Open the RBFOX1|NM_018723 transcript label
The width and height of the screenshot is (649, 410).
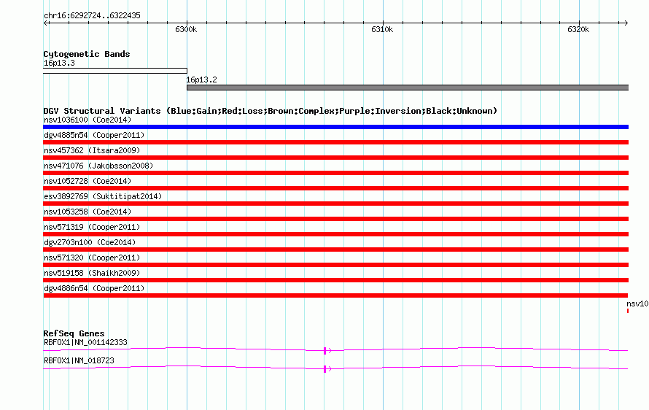79,360
